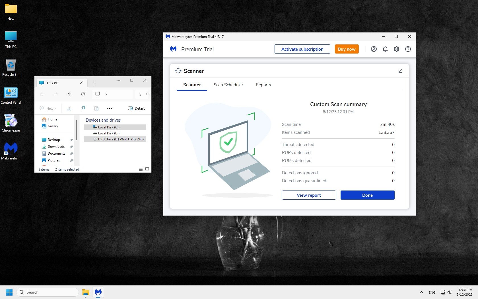Image resolution: width=478 pixels, height=299 pixels.
Task: Click Activate subscription
Action: click(x=302, y=49)
